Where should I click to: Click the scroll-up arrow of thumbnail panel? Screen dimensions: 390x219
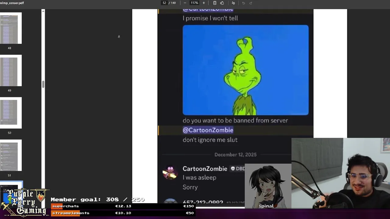[x=43, y=11]
